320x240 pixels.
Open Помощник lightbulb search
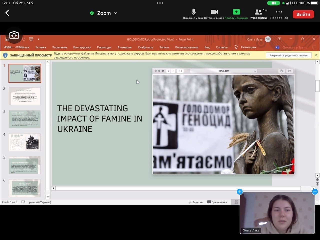(246, 47)
